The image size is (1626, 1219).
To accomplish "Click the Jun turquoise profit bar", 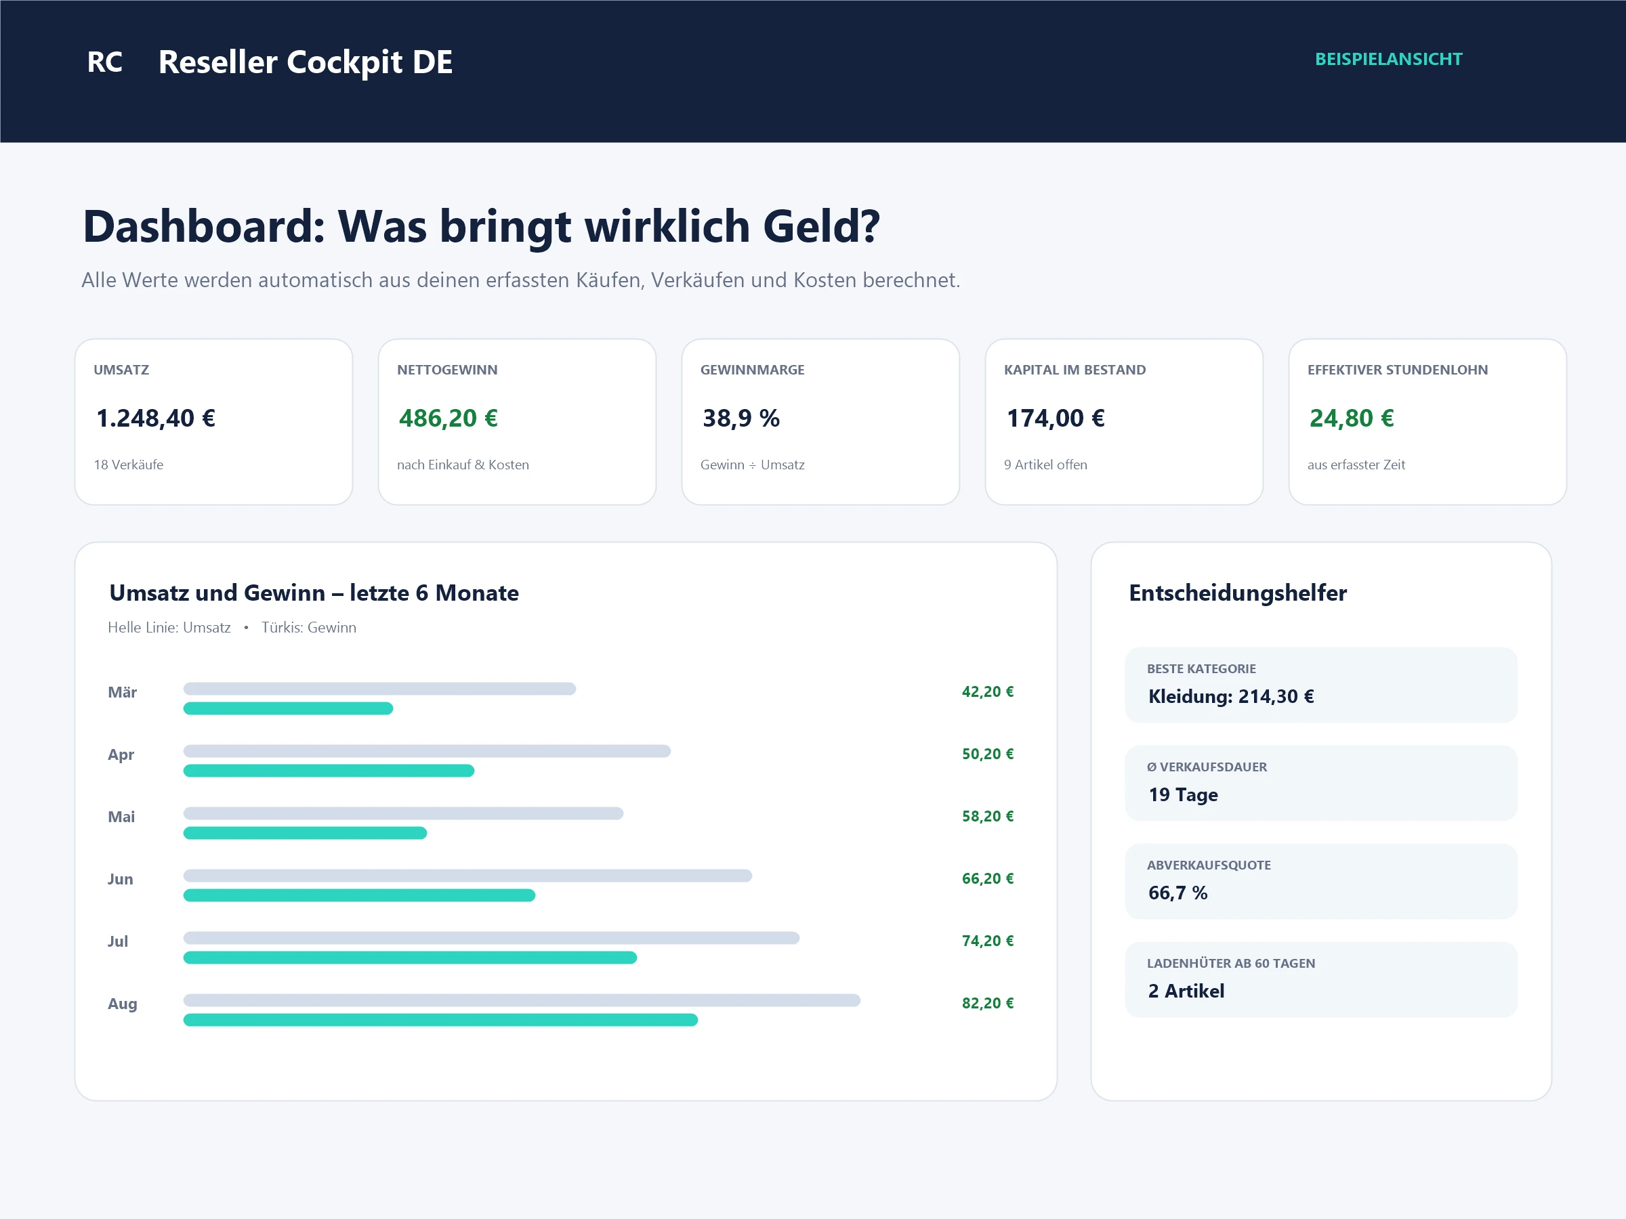I will (x=360, y=896).
